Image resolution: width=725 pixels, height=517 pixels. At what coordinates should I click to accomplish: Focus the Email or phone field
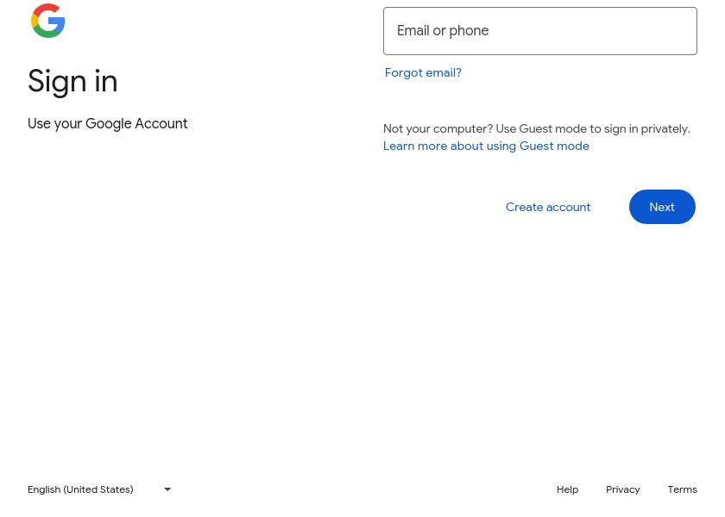click(540, 31)
